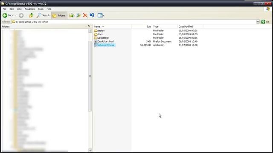
Task: Expand the address bar dropdown
Action: (258, 22)
